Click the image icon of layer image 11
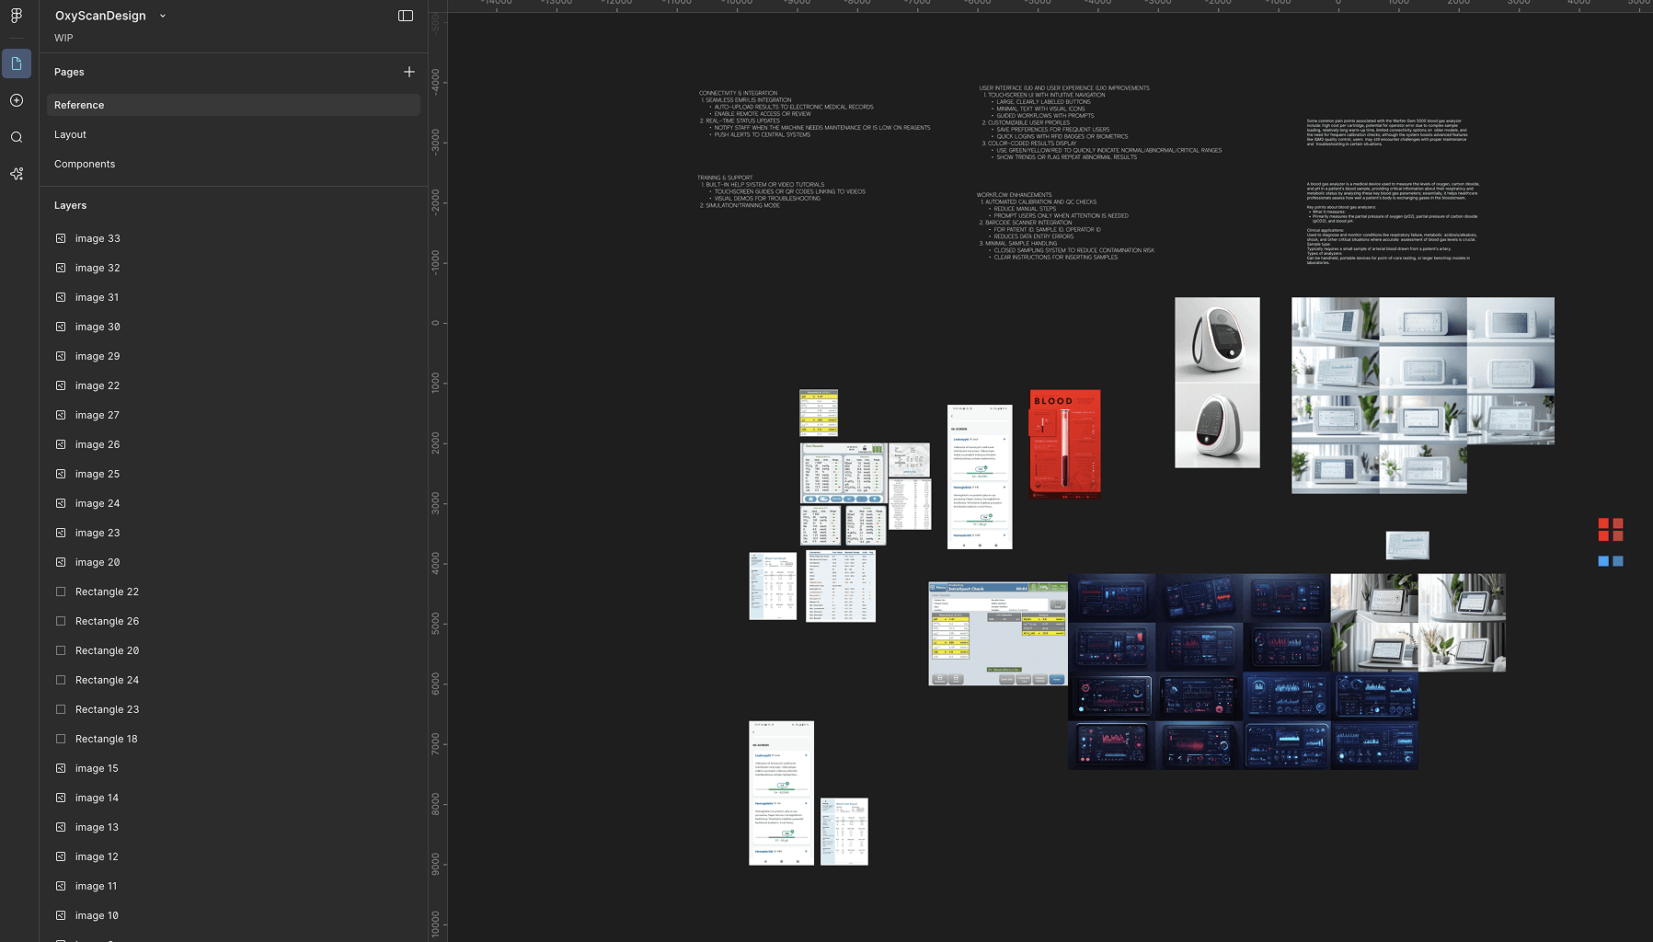1653x942 pixels. [x=61, y=886]
